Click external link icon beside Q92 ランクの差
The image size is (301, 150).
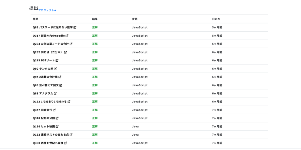click(55, 69)
